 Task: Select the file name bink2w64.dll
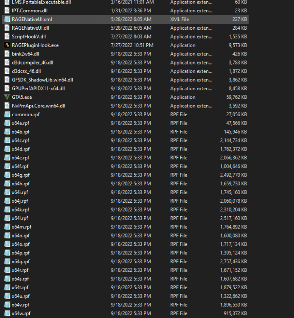[x=25, y=54]
